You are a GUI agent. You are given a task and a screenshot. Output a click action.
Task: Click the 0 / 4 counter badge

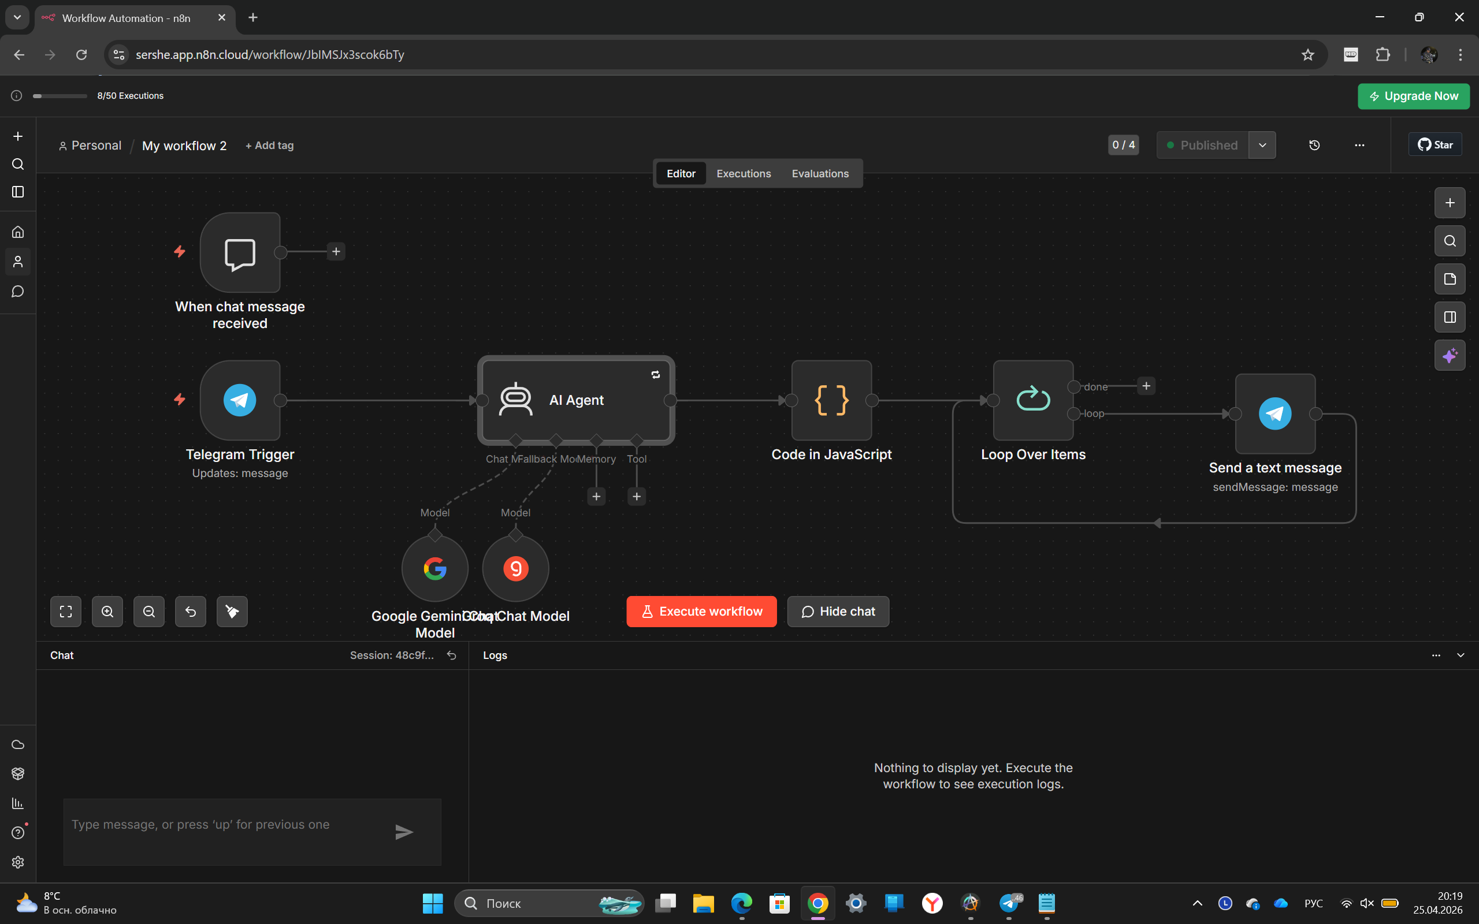1123,146
